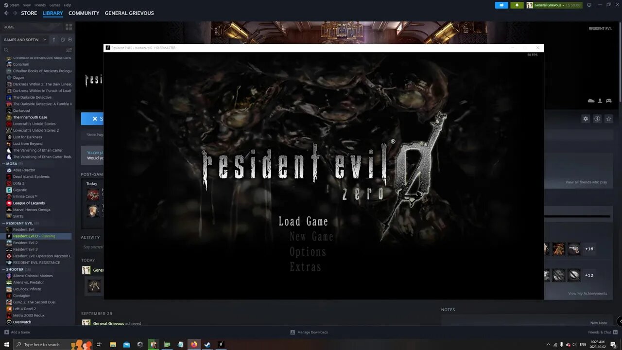
Task: Open Windows Task View
Action: pos(99,344)
